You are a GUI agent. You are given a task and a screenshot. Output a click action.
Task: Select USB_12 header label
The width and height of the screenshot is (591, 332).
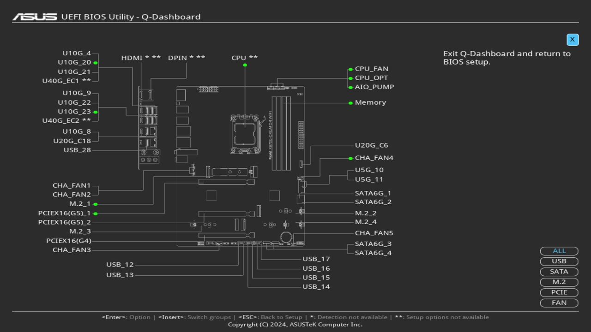(x=120, y=265)
